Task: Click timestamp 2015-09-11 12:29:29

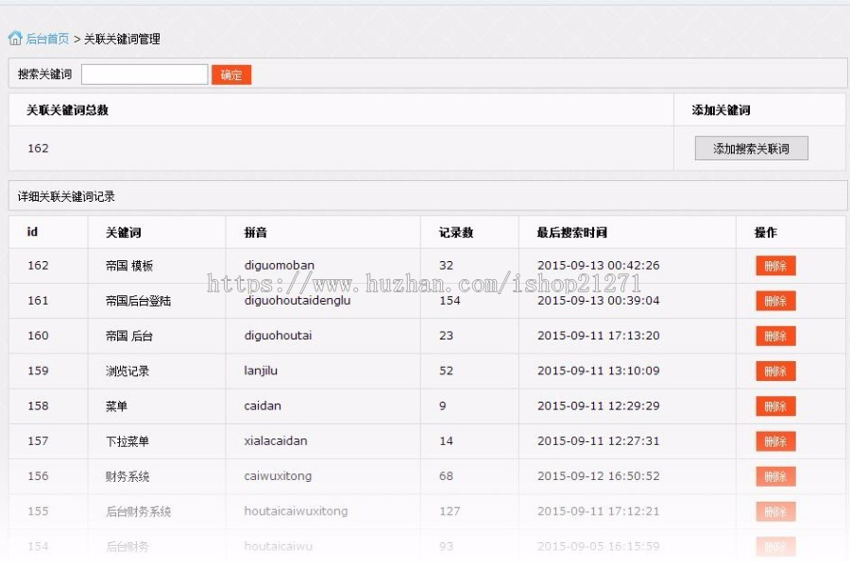Action: pos(599,406)
